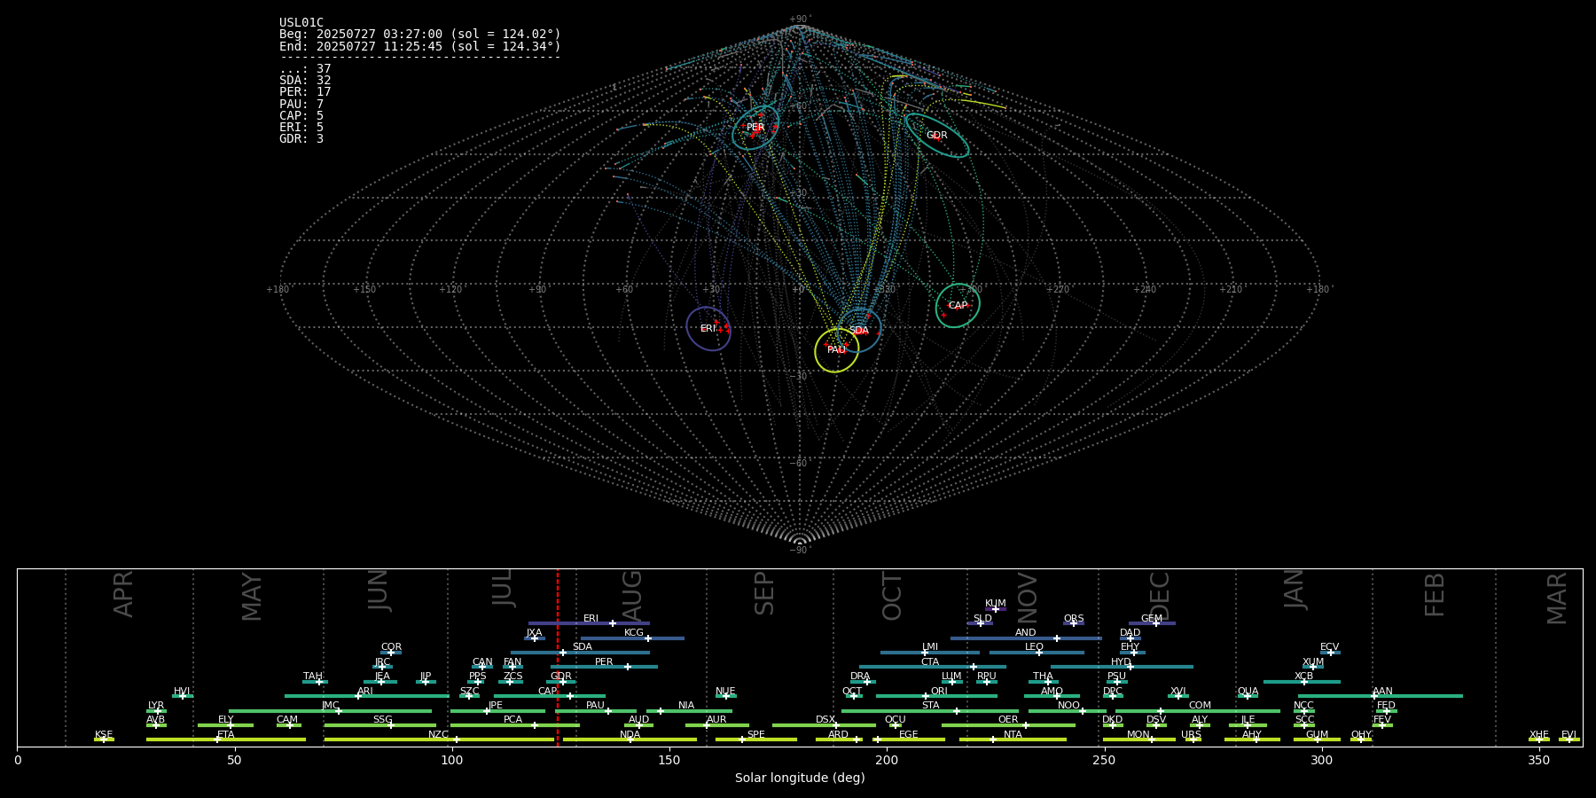The height and width of the screenshot is (798, 1596).
Task: Click the 'CAP: 5' legend count
Action: pyautogui.click(x=301, y=116)
